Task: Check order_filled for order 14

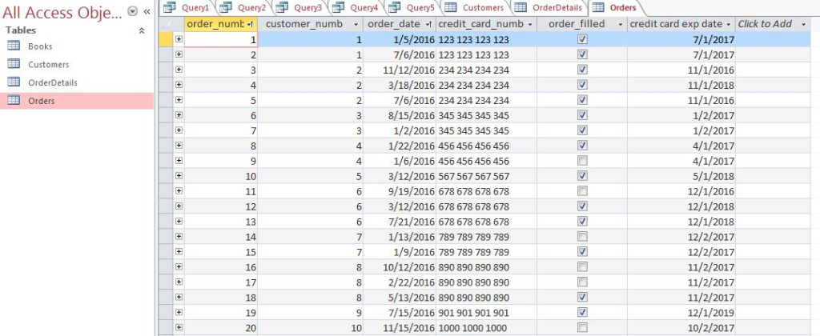Action: click(583, 236)
